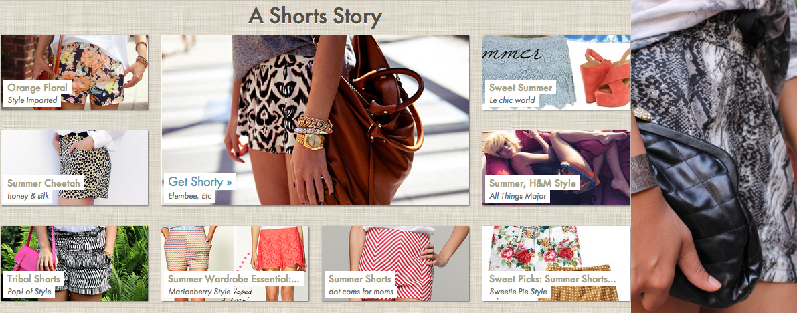Open the Sweetie Pie Style source label
This screenshot has height=313, width=797.
point(518,292)
